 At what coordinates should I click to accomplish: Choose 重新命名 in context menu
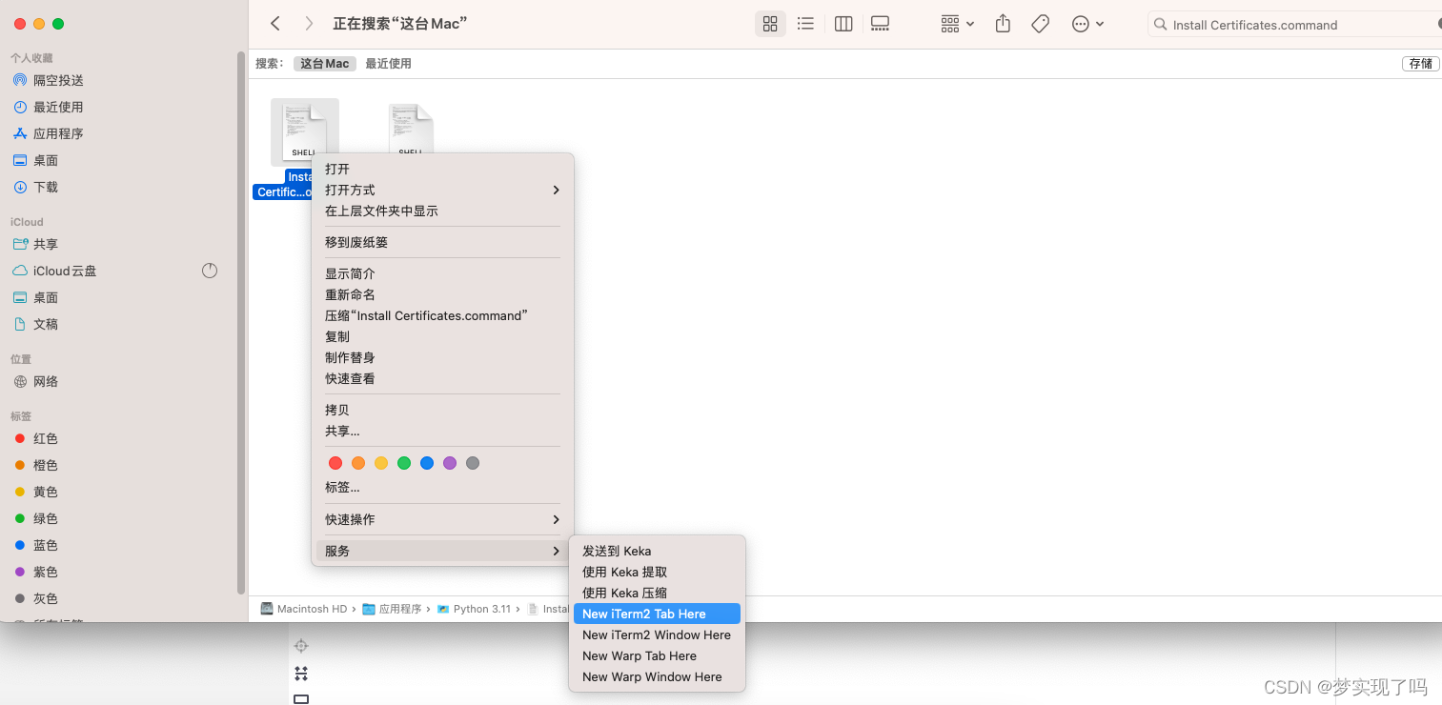point(442,294)
